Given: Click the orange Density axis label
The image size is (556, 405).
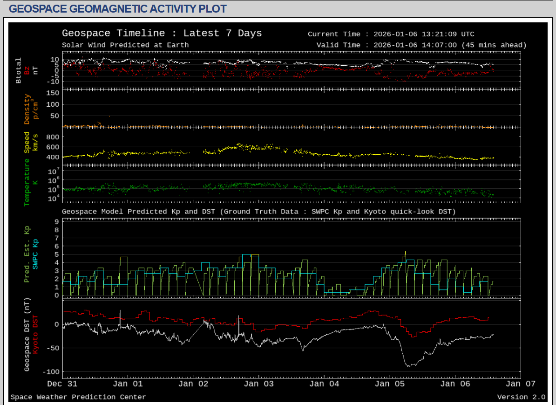Looking at the screenshot, I should (x=27, y=109).
